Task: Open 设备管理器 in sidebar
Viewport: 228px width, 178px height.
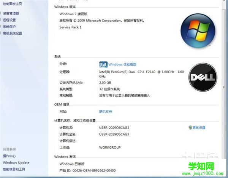Action: pyautogui.click(x=11, y=13)
